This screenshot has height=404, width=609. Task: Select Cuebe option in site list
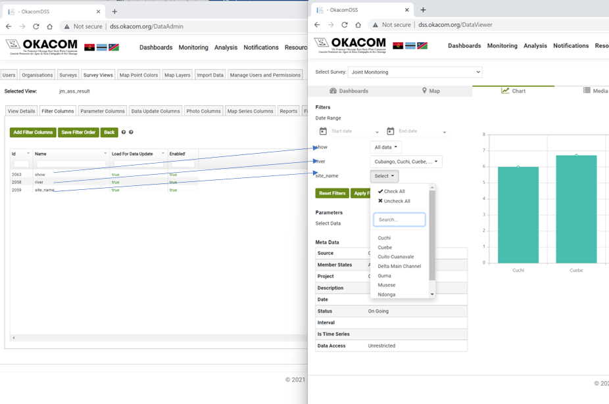[x=385, y=247]
